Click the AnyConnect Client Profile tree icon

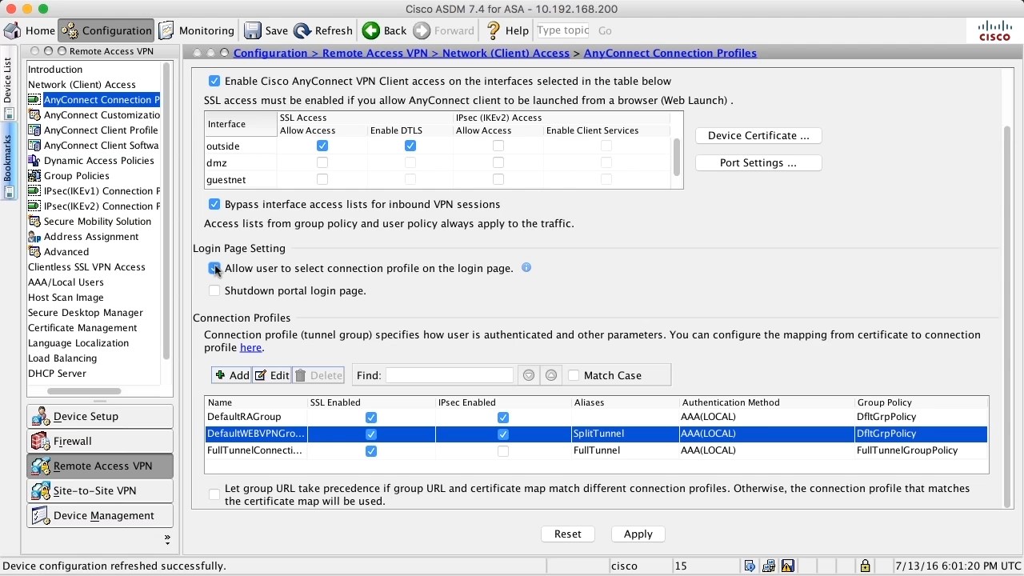point(34,130)
